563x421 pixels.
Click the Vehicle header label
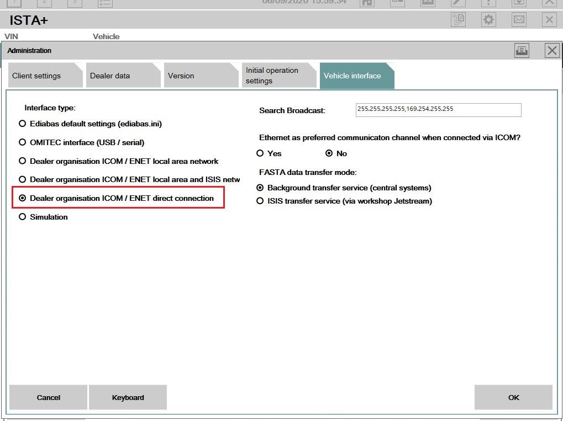point(106,36)
